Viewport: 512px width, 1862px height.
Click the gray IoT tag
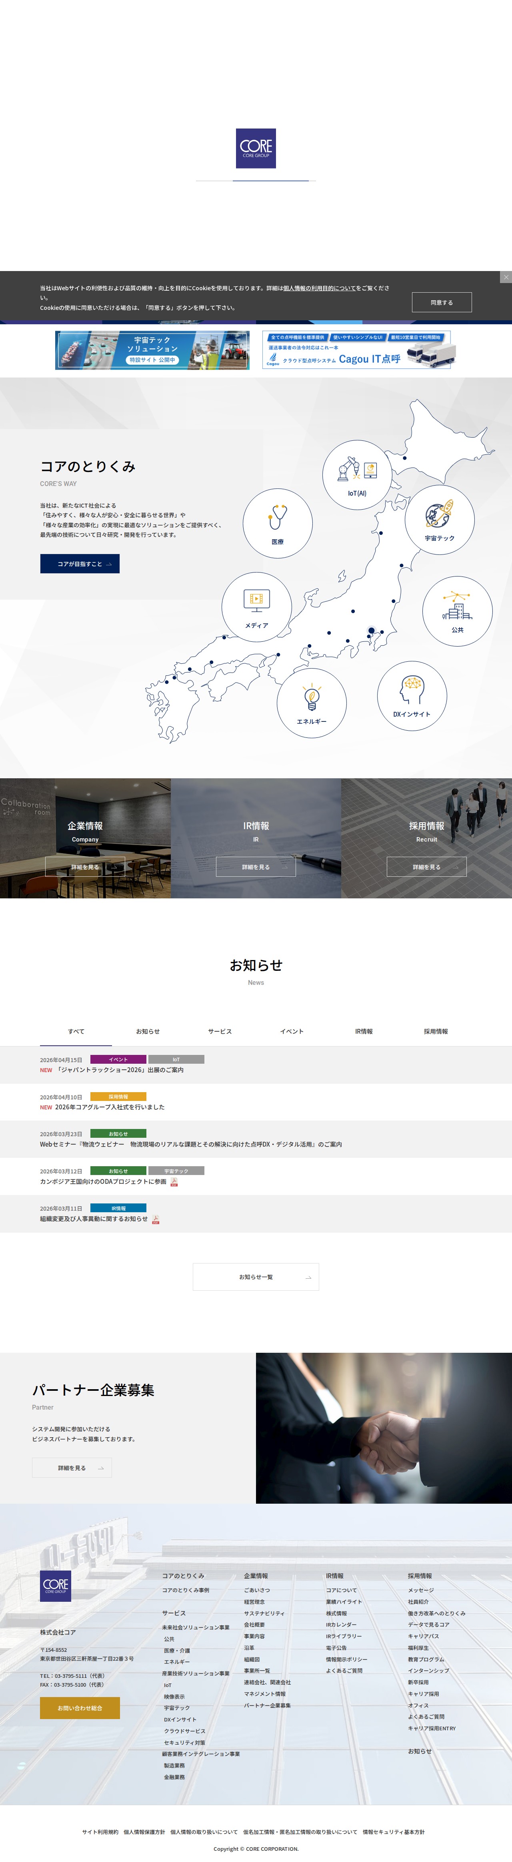tap(176, 1060)
